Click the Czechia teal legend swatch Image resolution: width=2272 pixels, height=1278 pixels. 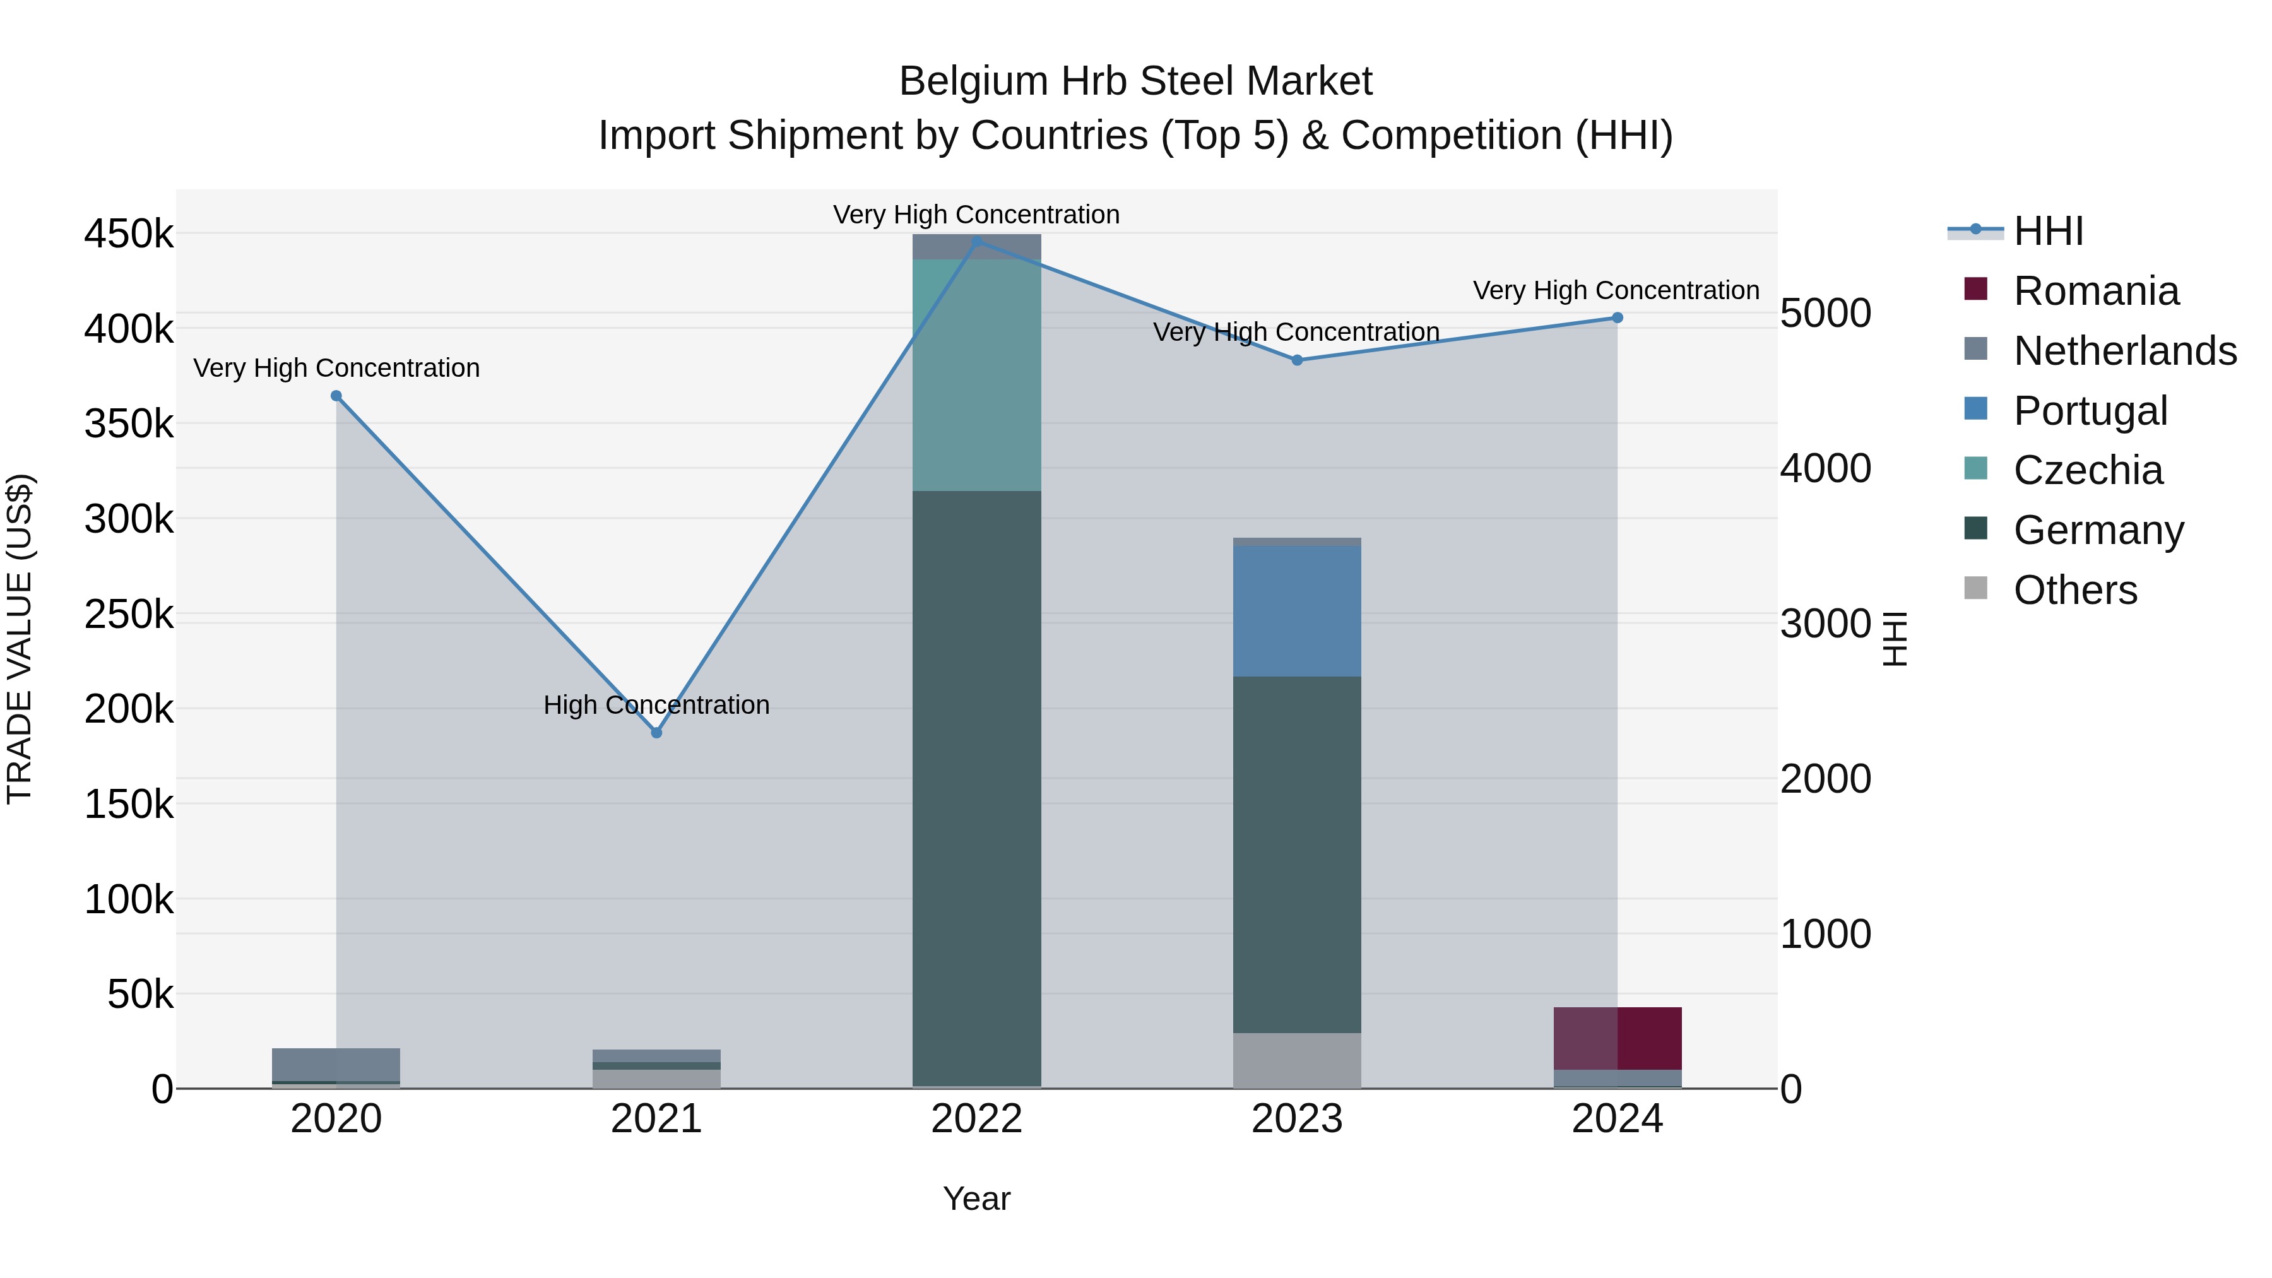pyautogui.click(x=1975, y=468)
